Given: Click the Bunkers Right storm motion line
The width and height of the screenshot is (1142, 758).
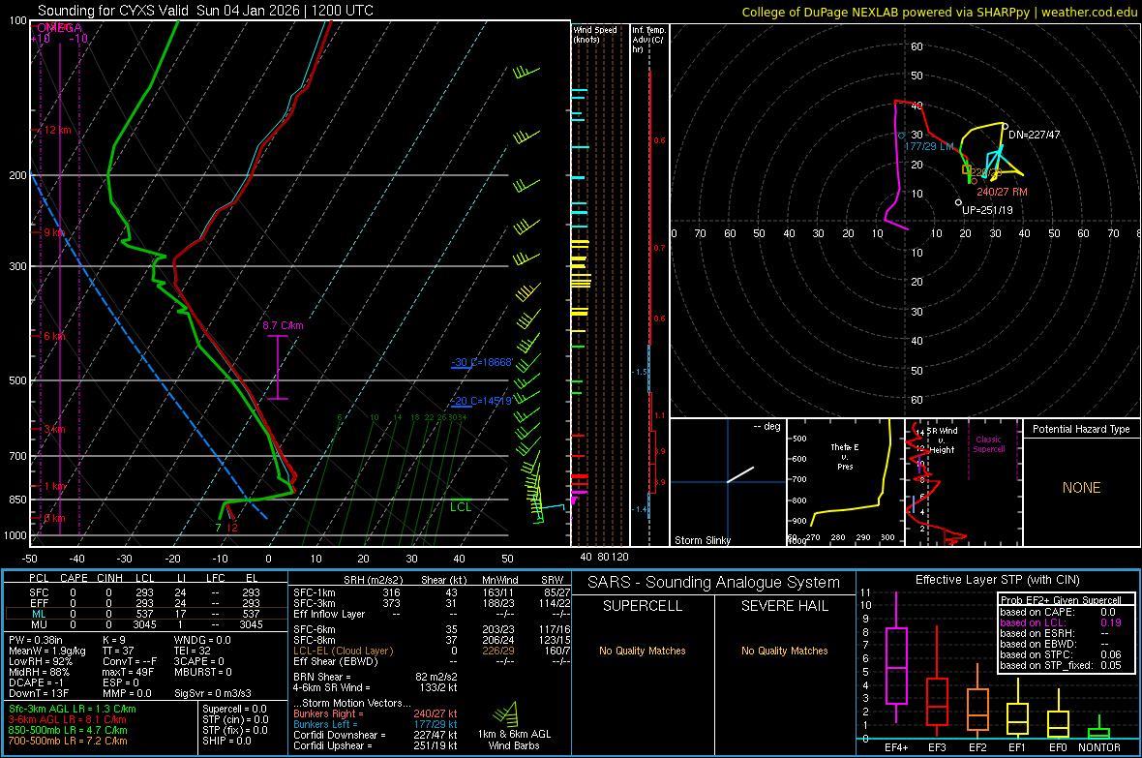Looking at the screenshot, I should tap(376, 713).
